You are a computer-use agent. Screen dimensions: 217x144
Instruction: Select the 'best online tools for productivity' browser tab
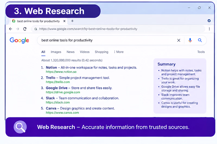click(38, 21)
